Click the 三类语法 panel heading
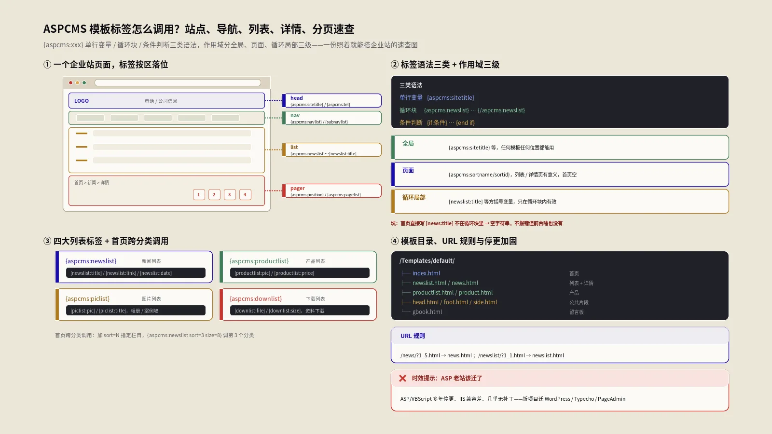 coord(411,85)
